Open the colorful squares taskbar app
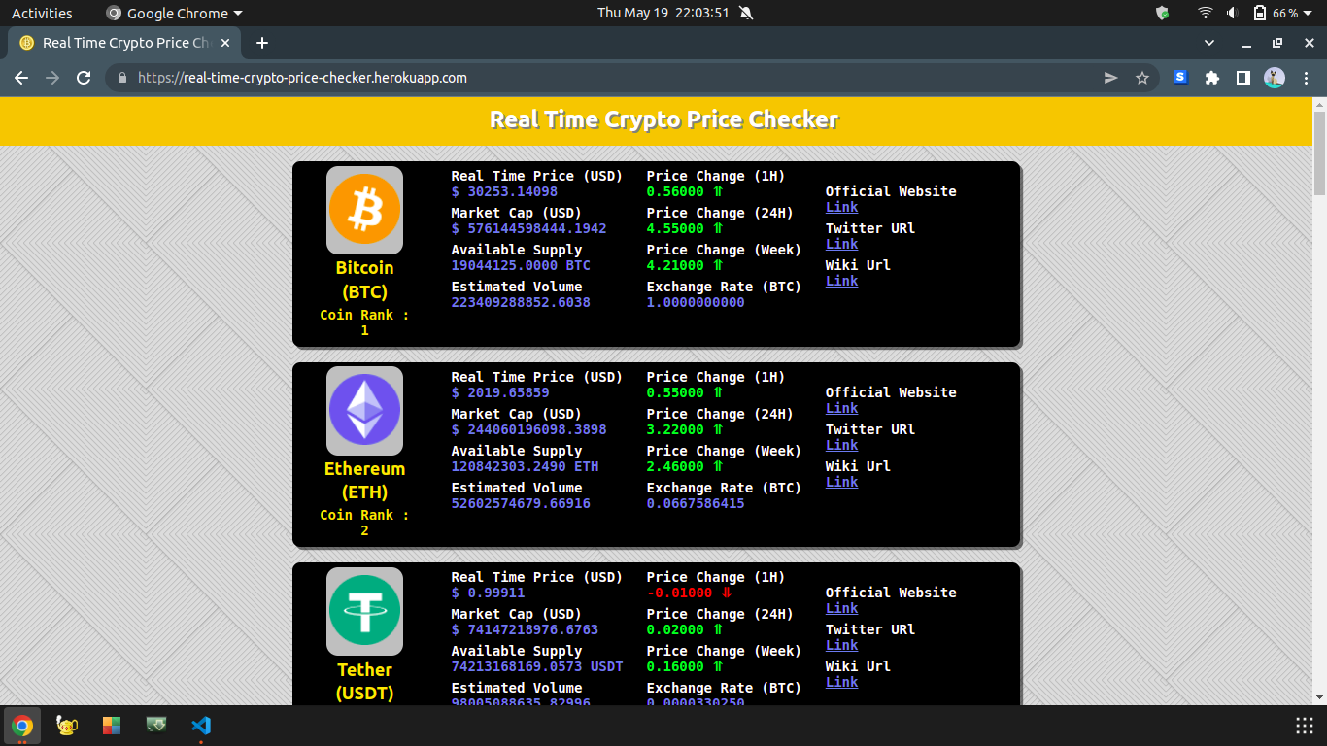Screen dimensions: 1327x746 pyautogui.click(x=112, y=726)
